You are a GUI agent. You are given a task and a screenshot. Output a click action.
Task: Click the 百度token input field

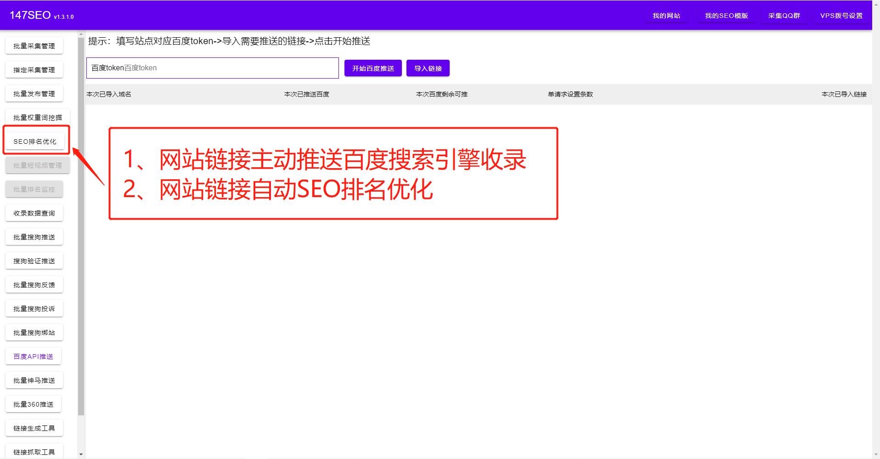tap(212, 68)
